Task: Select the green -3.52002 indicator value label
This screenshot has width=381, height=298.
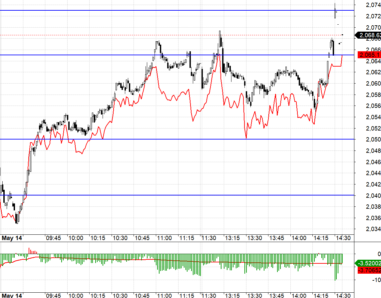Action: coord(368,263)
